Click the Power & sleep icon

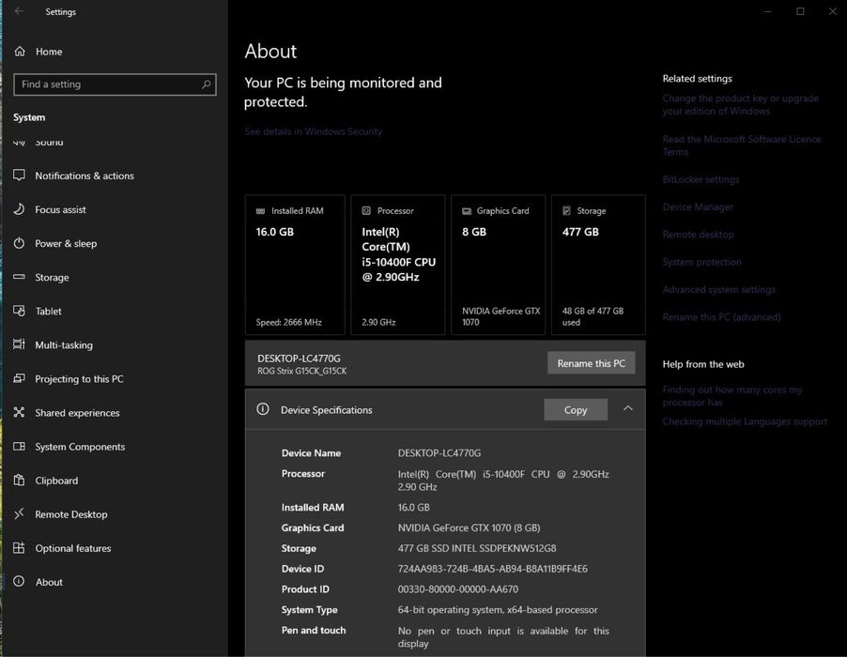(20, 243)
